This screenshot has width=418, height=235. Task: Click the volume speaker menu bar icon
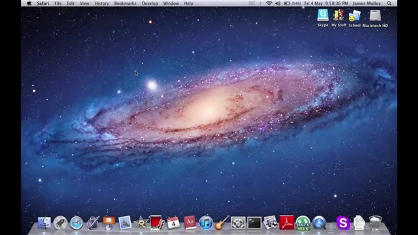pos(278,3)
